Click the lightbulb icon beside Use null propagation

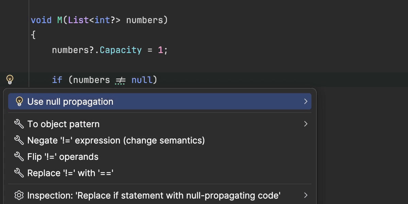coord(19,101)
